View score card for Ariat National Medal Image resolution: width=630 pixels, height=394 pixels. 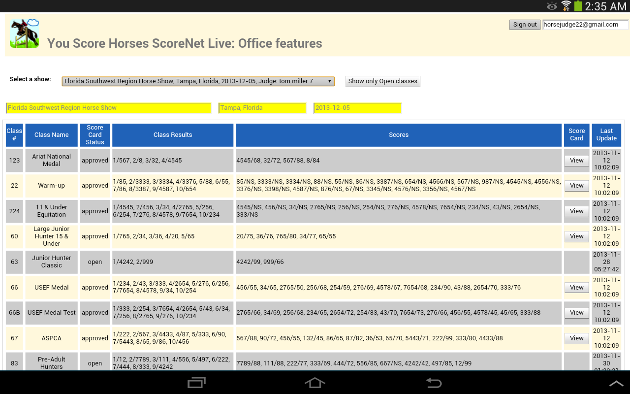tap(576, 161)
